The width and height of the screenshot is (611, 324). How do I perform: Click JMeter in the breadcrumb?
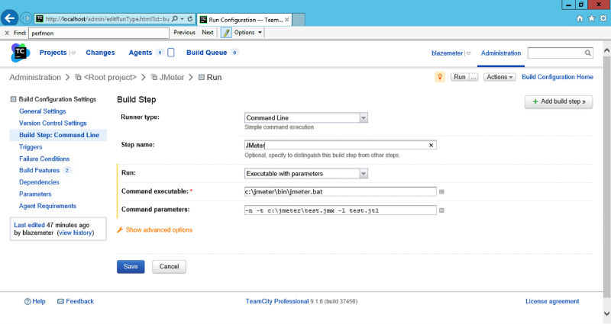click(171, 78)
